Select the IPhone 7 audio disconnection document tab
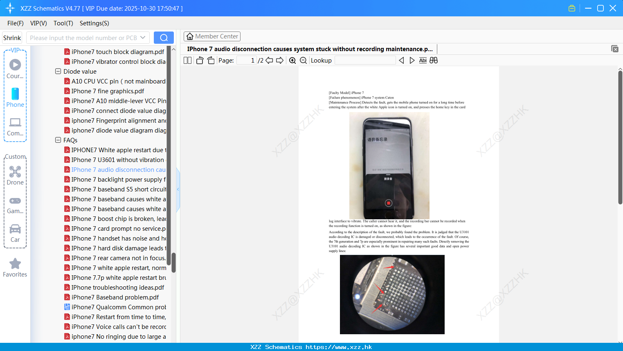The width and height of the screenshot is (623, 351). [310, 49]
